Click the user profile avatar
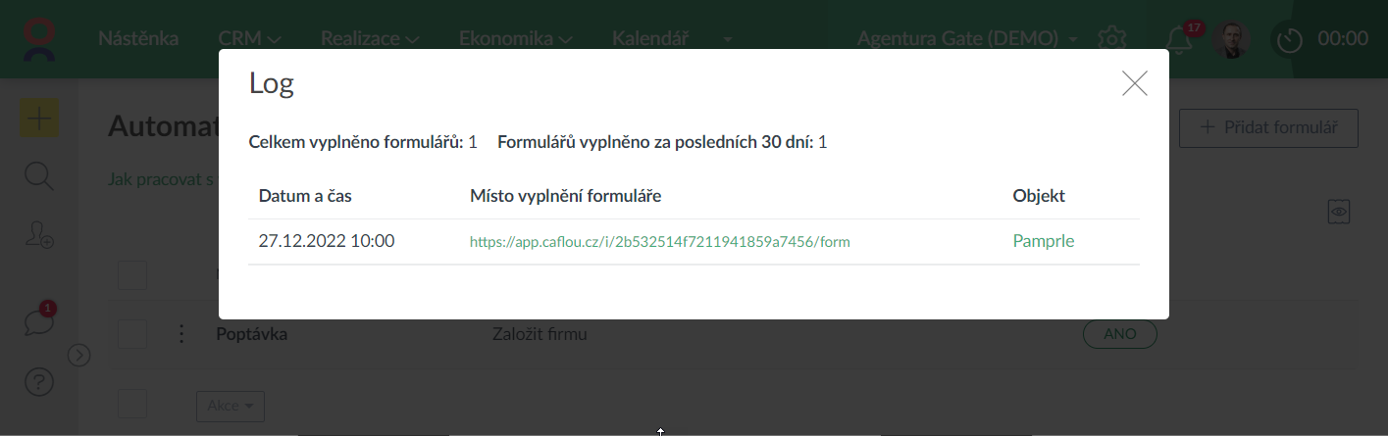Screen dimensions: 1388x436 click(x=1231, y=39)
